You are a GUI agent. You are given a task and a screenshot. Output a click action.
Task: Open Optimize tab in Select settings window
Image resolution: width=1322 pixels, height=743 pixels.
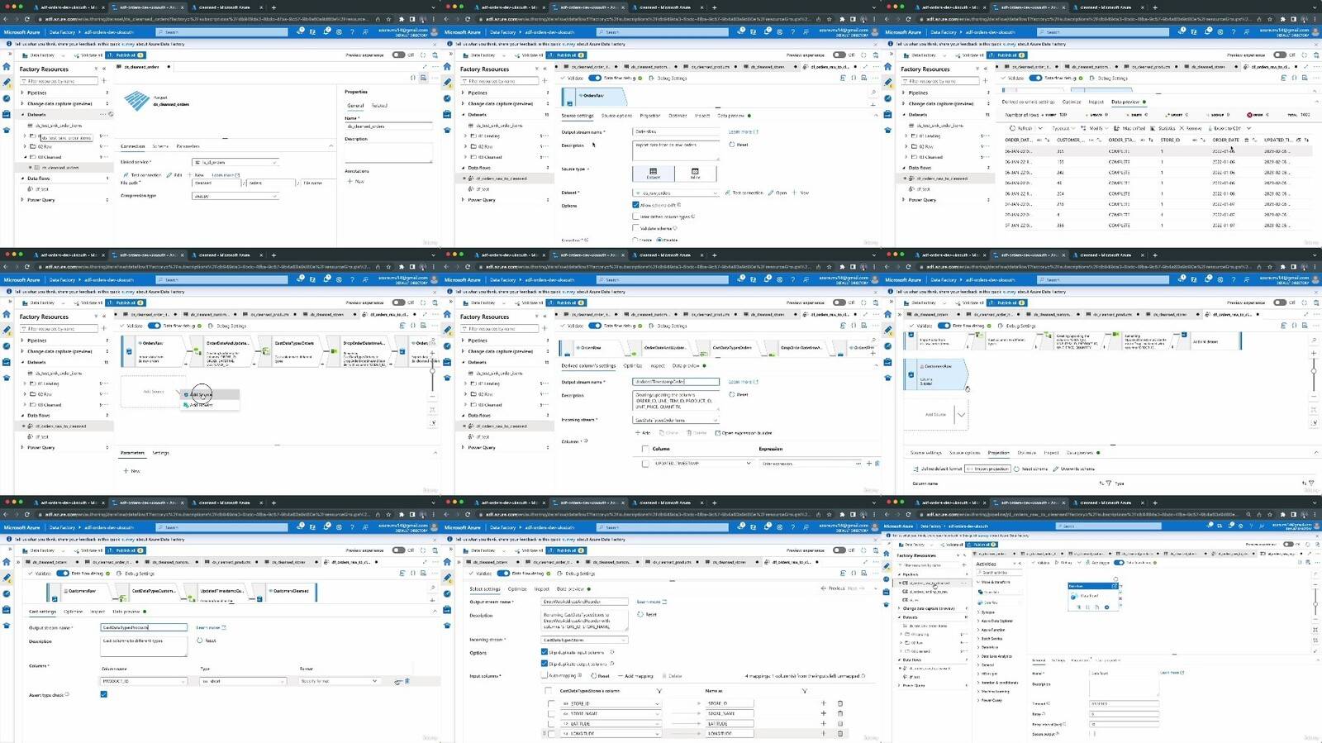(x=517, y=589)
